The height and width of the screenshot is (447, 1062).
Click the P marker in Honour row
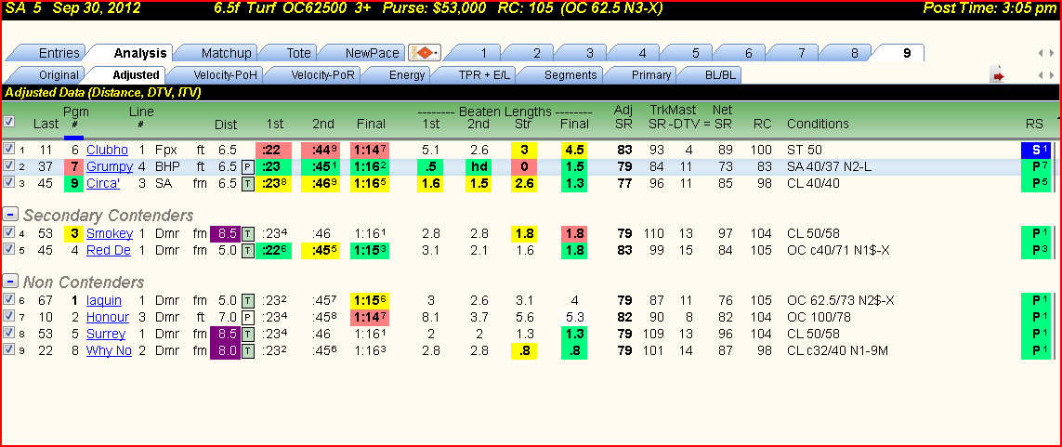tap(248, 317)
